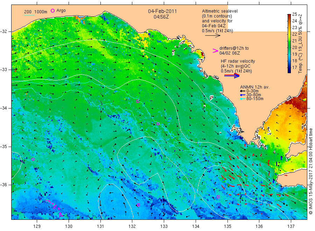Screen dimensions: 315x231
Task: Click the 'ANMN 12h av.' label
Action: click(x=255, y=87)
